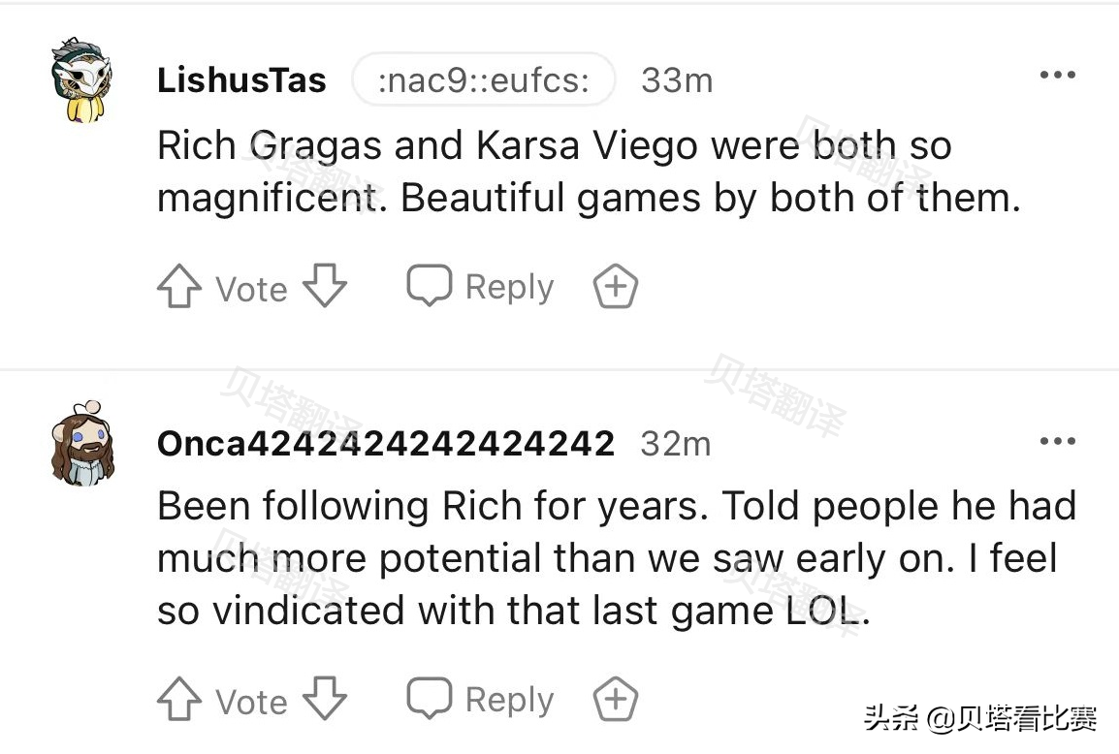Reply to the LishusTas comment
Screen dimensions: 1119x754
point(508,287)
